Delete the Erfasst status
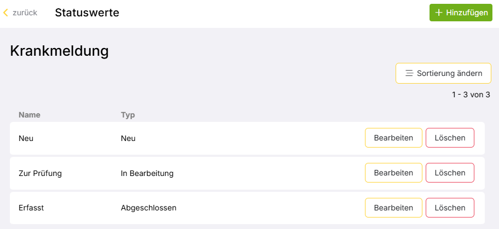Viewport: 499px width, 229px height. 450,208
